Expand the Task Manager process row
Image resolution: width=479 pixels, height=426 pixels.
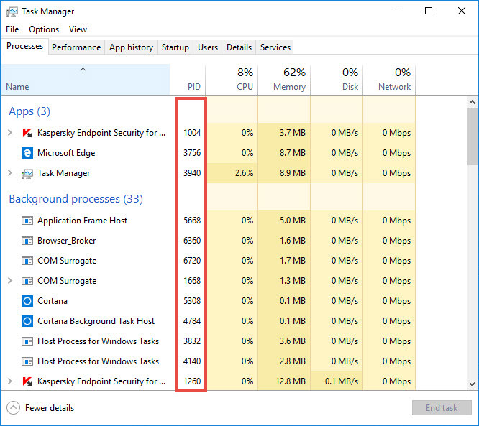(10, 173)
